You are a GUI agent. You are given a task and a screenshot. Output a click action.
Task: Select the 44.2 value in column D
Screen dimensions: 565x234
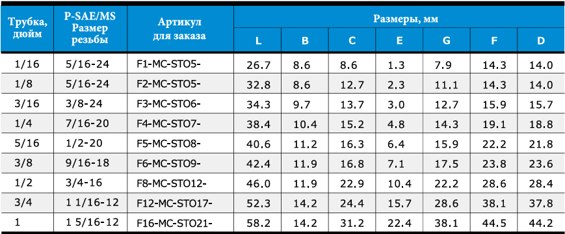[541, 224]
